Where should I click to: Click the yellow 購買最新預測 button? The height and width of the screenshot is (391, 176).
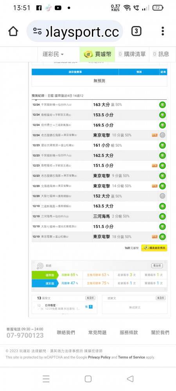click(x=154, y=248)
